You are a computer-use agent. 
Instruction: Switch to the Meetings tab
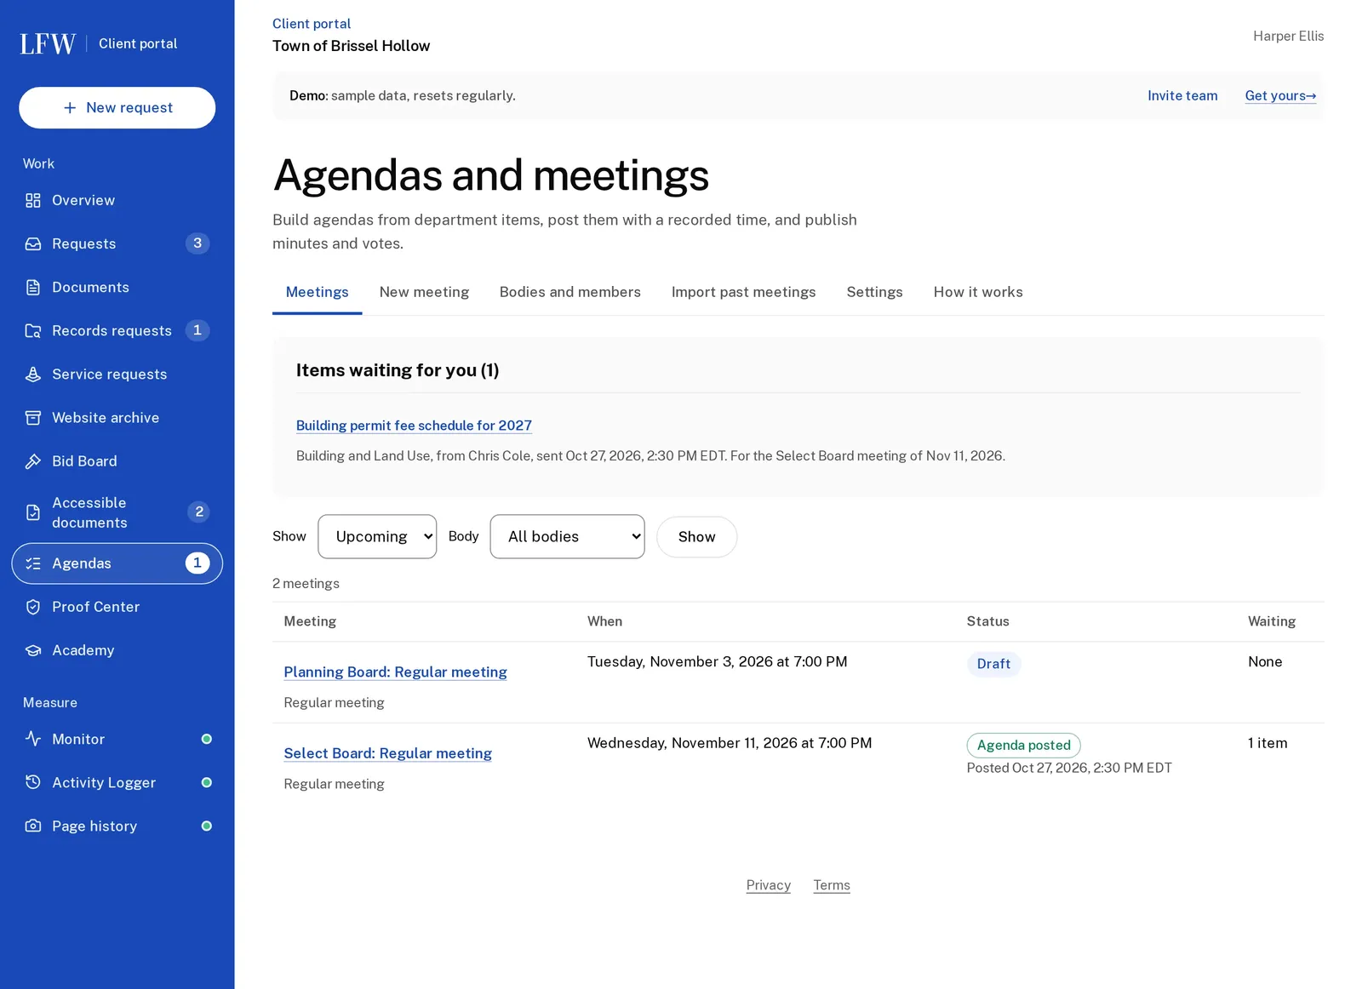(317, 292)
